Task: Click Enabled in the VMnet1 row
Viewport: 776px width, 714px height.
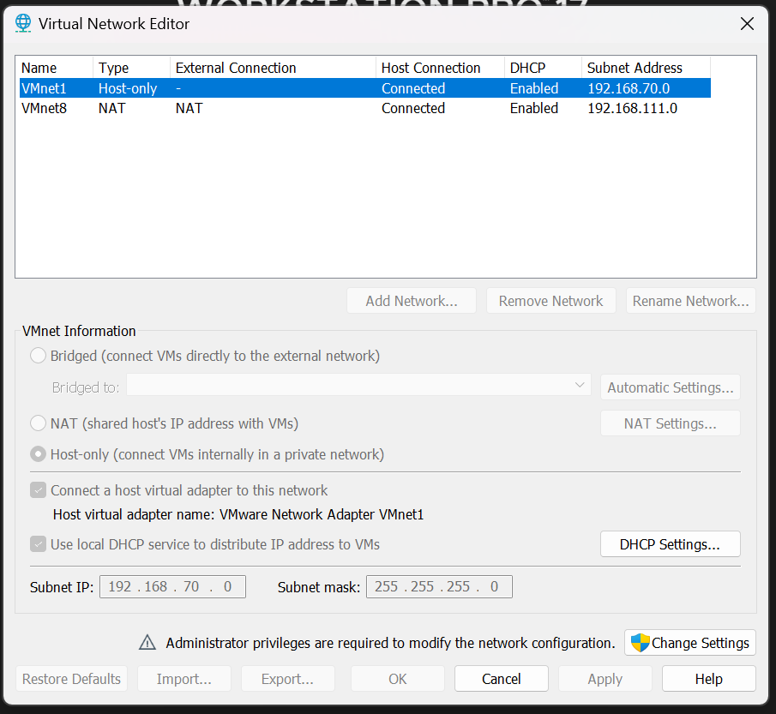Action: tap(534, 88)
